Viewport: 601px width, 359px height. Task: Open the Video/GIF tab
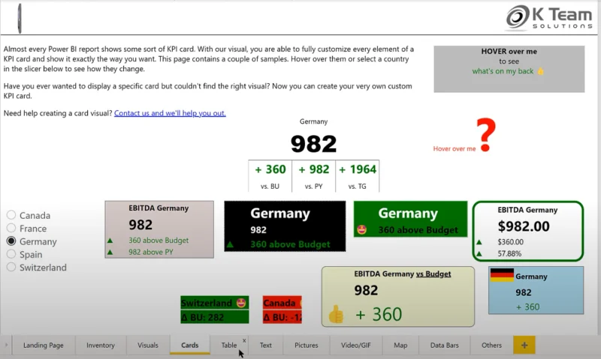click(355, 345)
